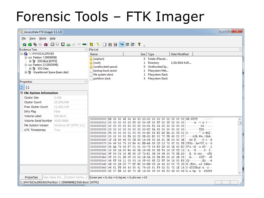Close the File List pane

click(240, 50)
